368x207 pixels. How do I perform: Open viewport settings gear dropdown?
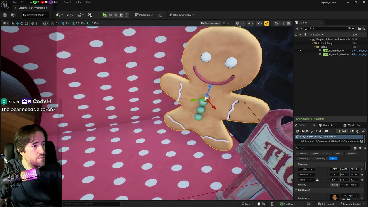click(x=277, y=23)
